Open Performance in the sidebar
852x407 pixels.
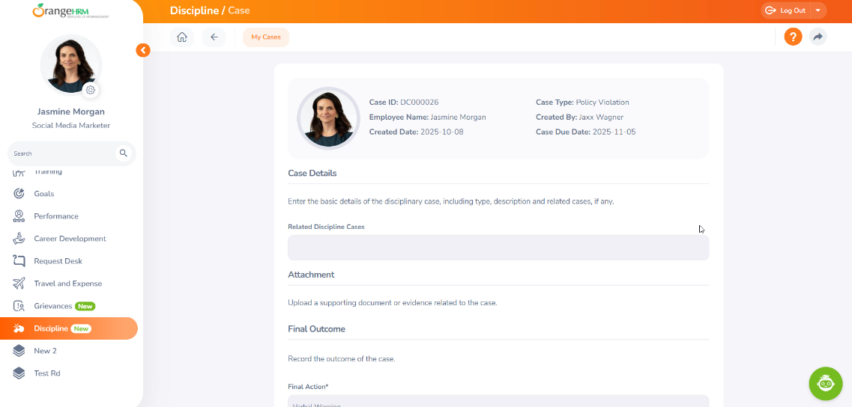point(55,216)
